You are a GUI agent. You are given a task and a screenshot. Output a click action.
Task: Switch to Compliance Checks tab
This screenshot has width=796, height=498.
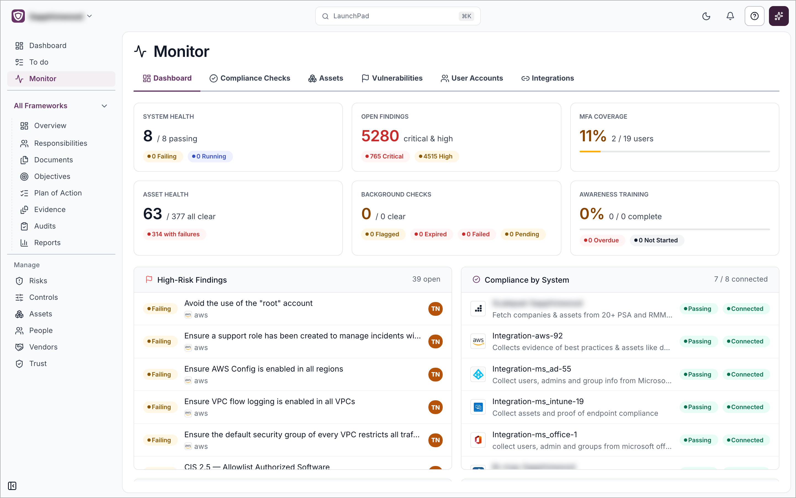250,78
